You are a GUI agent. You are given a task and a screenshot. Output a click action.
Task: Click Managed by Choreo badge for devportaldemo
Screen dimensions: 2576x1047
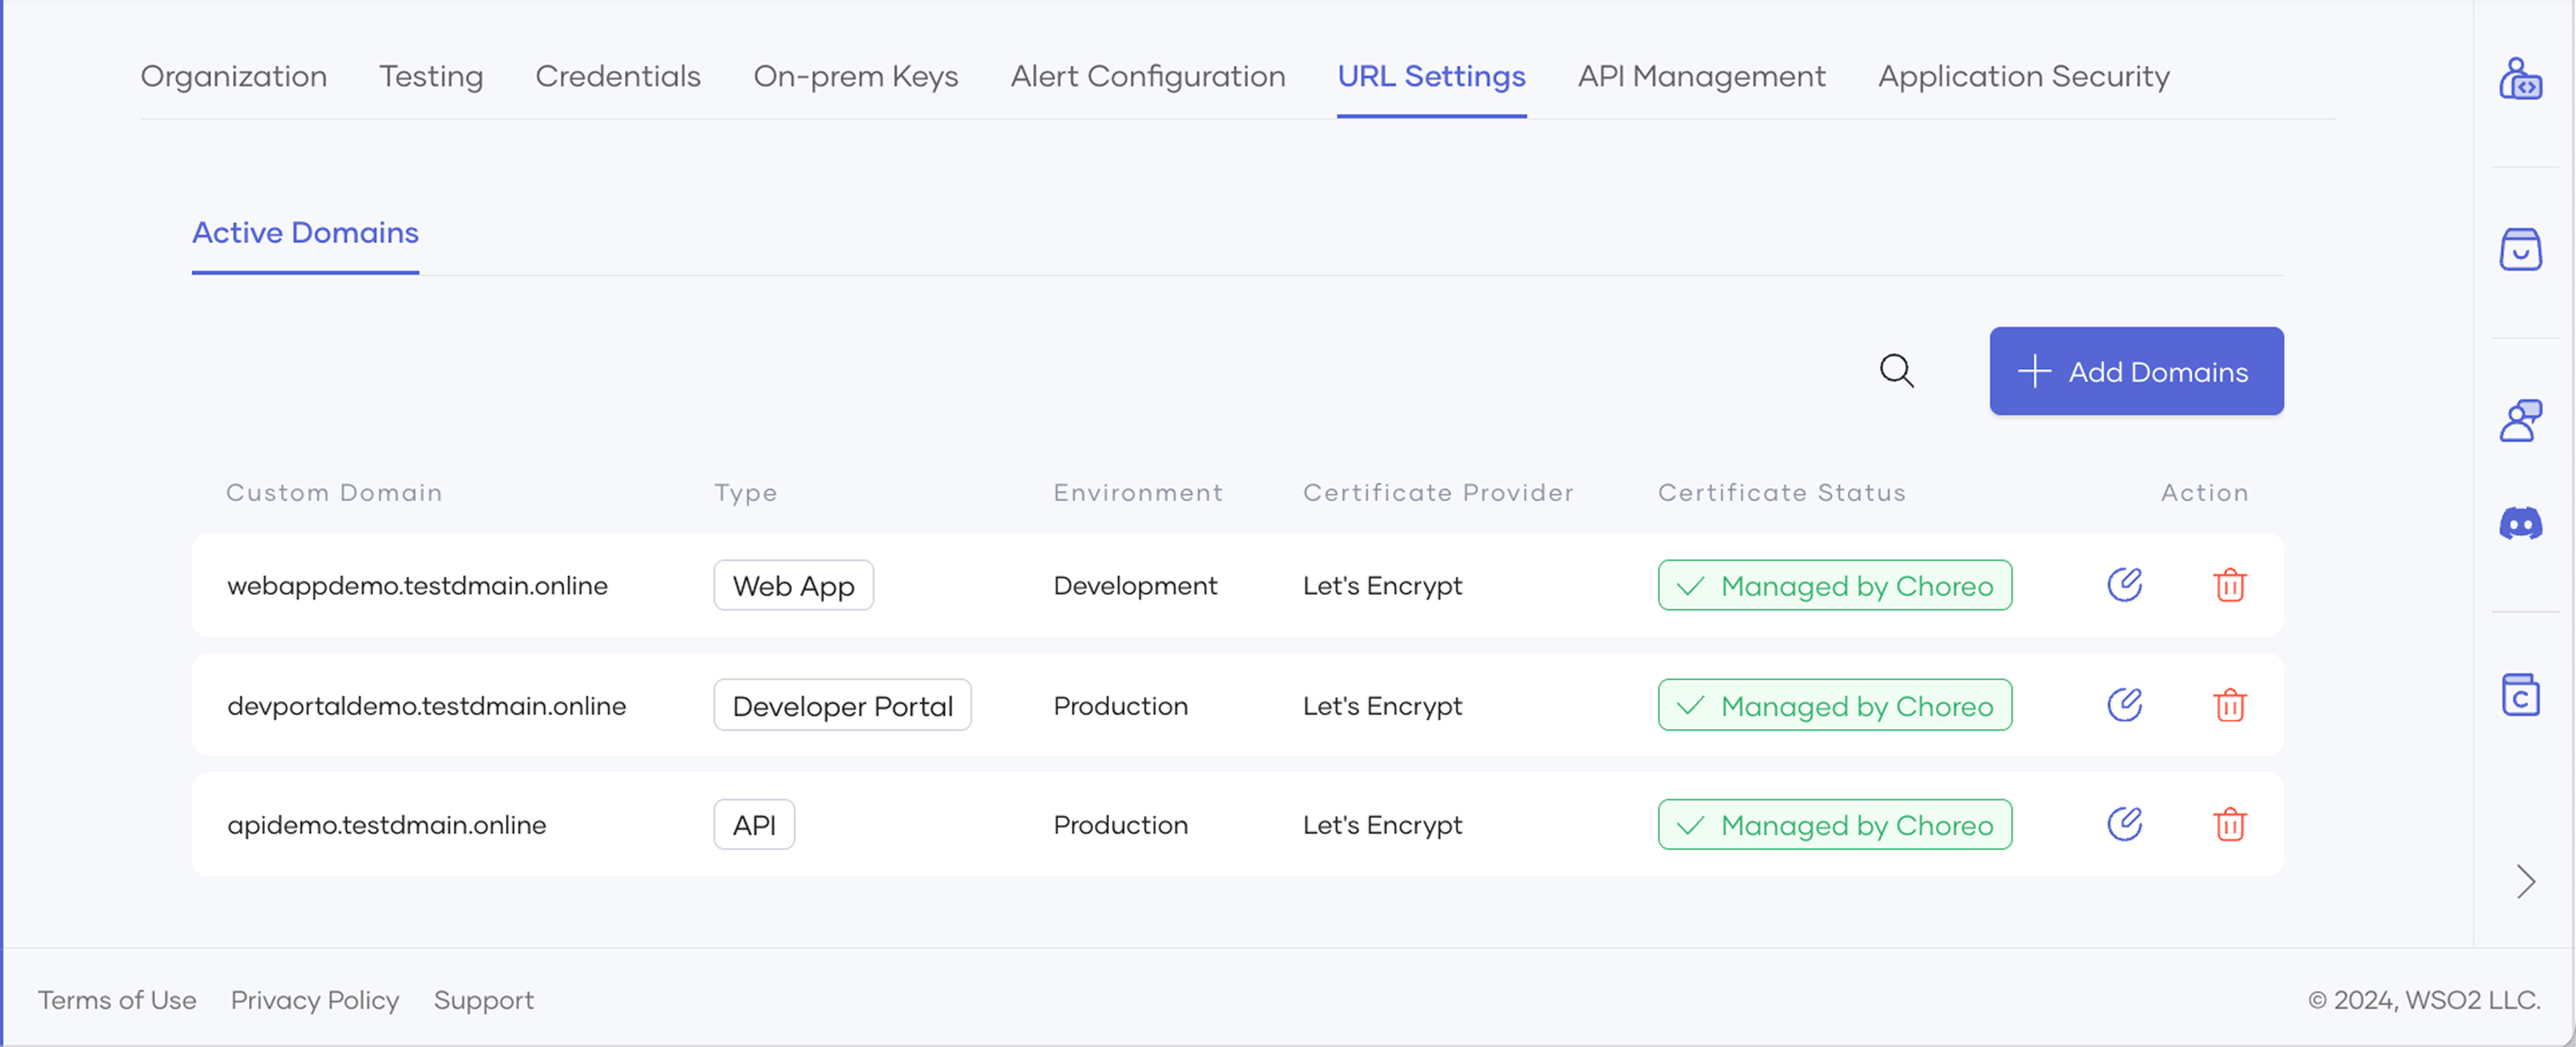pyautogui.click(x=1834, y=704)
